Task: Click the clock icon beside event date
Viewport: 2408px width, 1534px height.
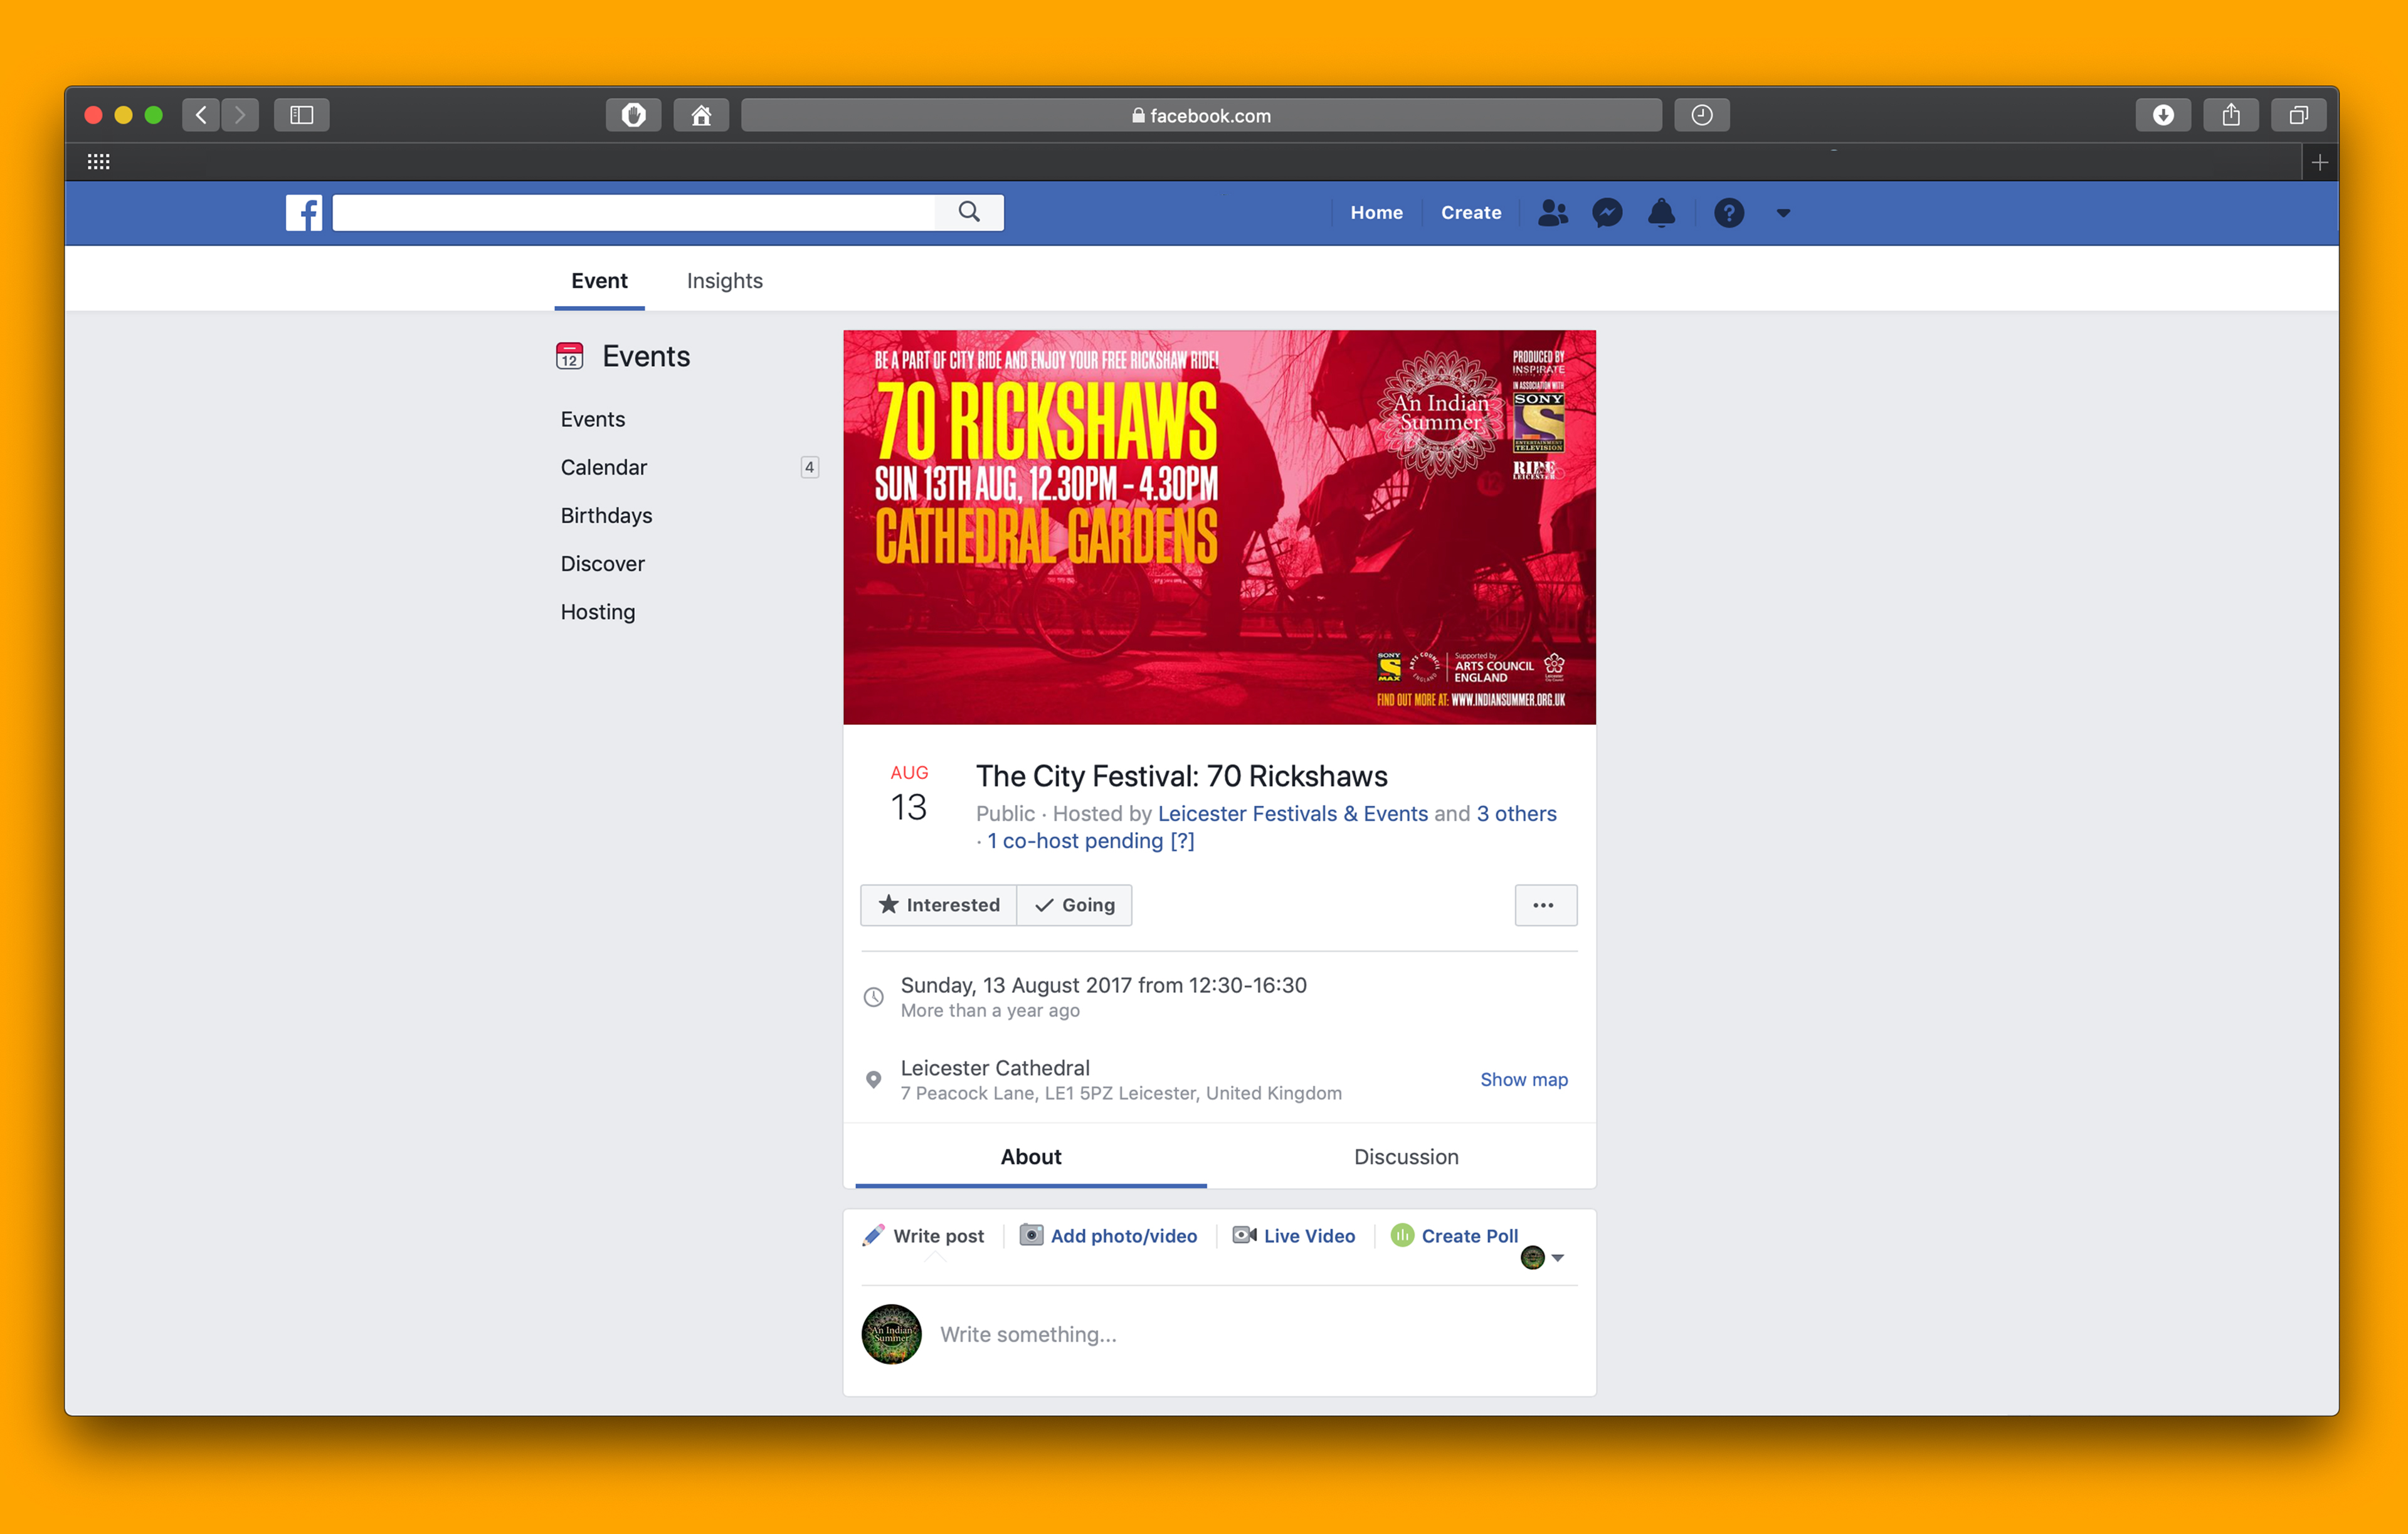Action: [x=873, y=997]
